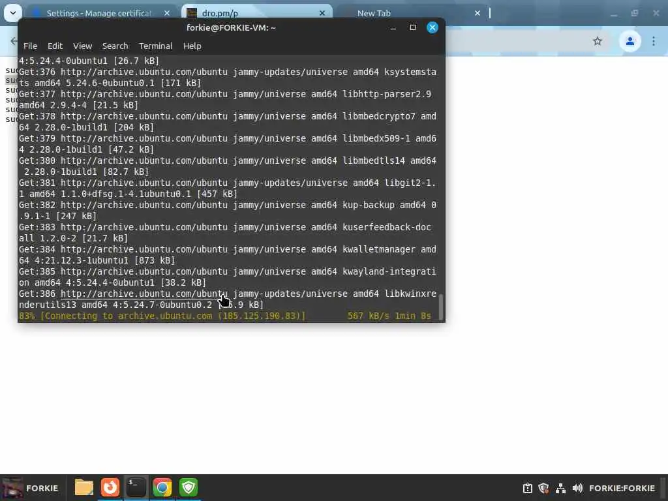
Task: Open the terminal Edit menu
Action: pos(55,46)
